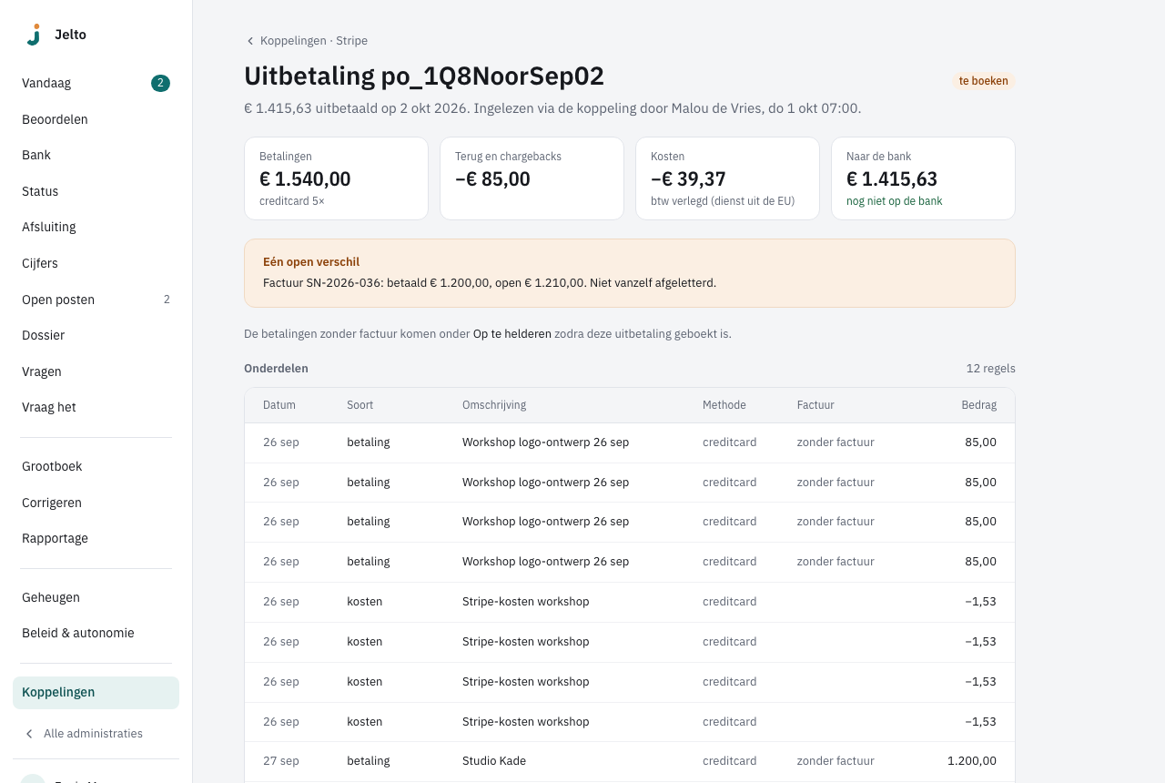Open the Naar de bank card
The height and width of the screenshot is (783, 1165).
(923, 178)
